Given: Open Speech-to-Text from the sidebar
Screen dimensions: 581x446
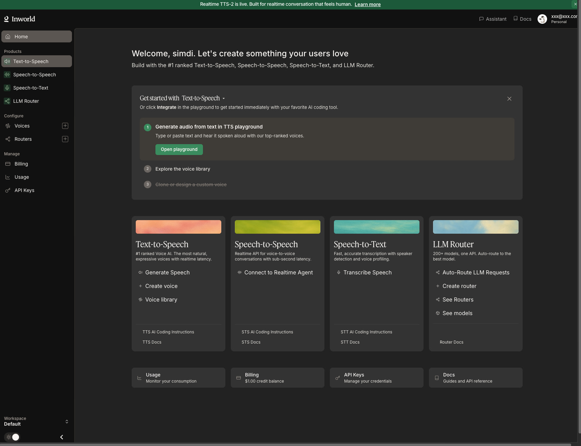Looking at the screenshot, I should click(37, 88).
